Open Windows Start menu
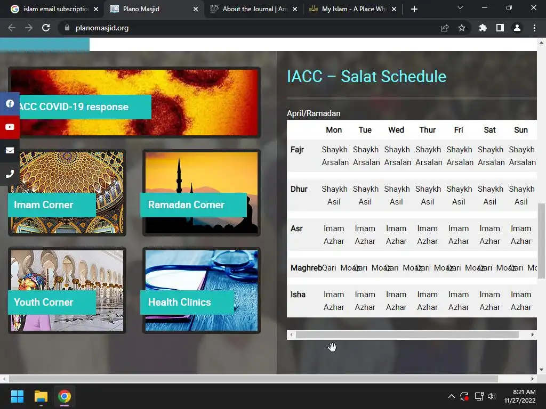The width and height of the screenshot is (546, 409). 17,396
